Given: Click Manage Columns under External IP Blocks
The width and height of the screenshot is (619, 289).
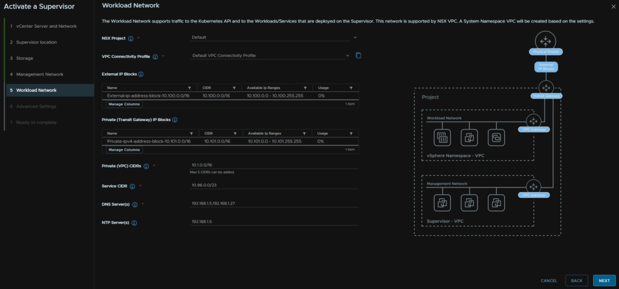Looking at the screenshot, I should click(124, 104).
